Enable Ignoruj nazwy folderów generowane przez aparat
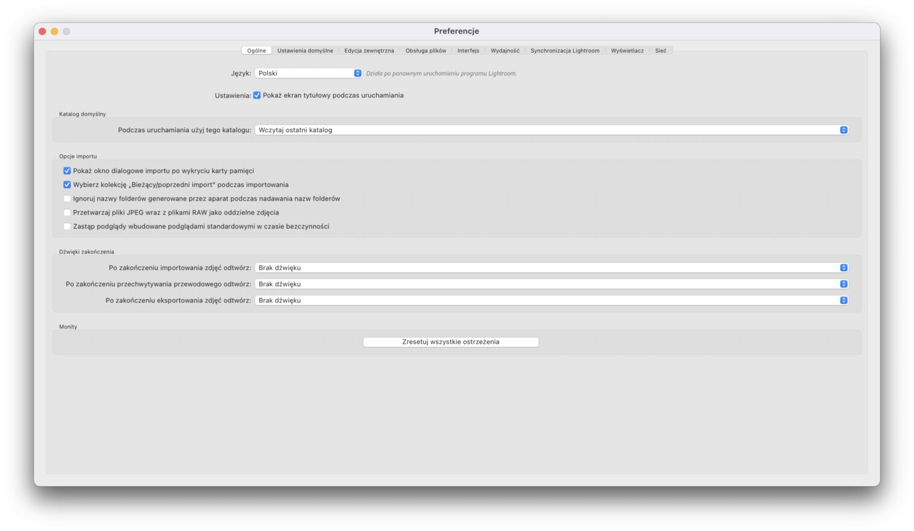 [67, 199]
